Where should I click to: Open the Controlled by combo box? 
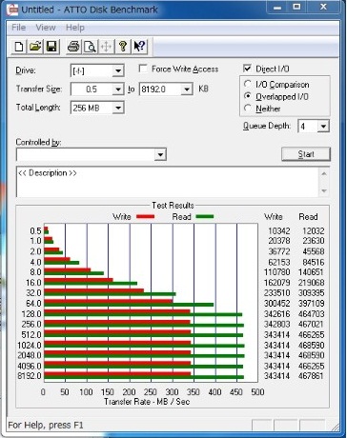click(x=92, y=154)
